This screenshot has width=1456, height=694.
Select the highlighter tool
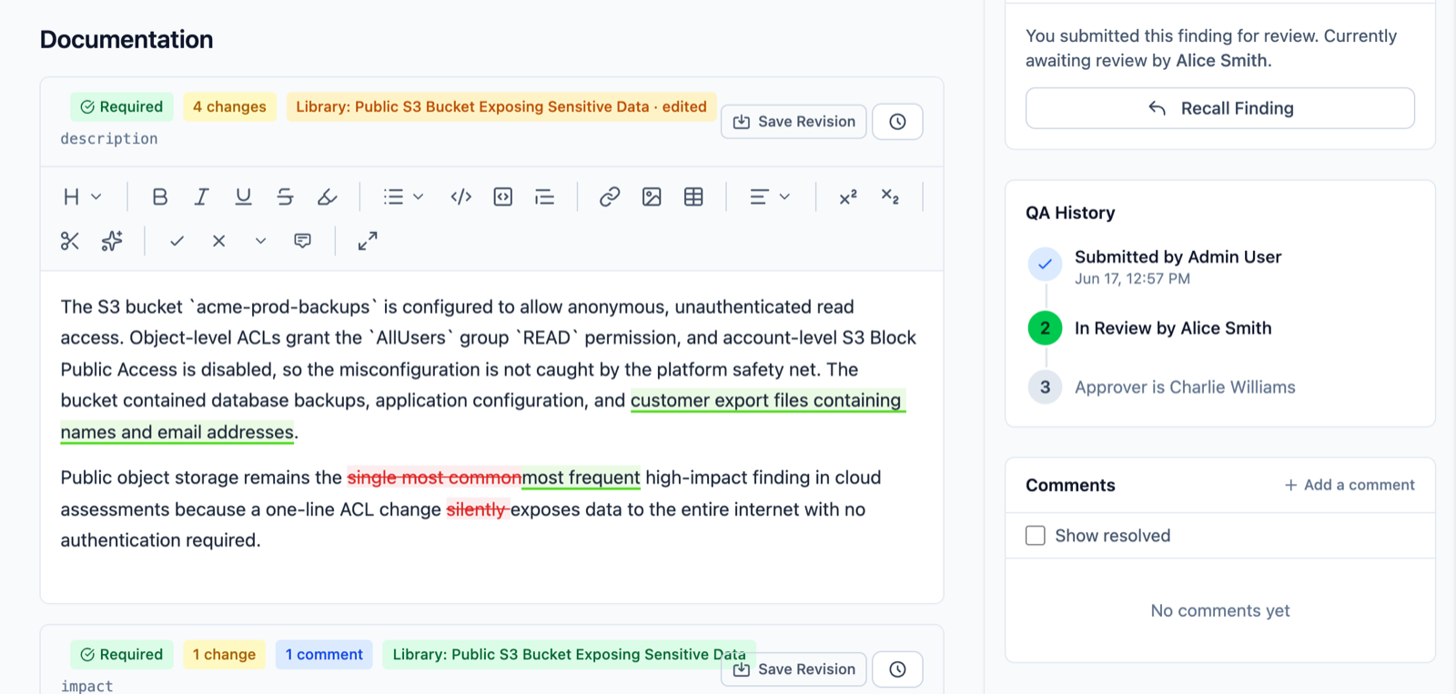[327, 196]
